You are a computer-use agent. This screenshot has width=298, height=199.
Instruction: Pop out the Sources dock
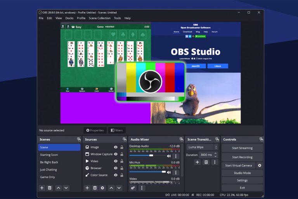tap(125, 140)
